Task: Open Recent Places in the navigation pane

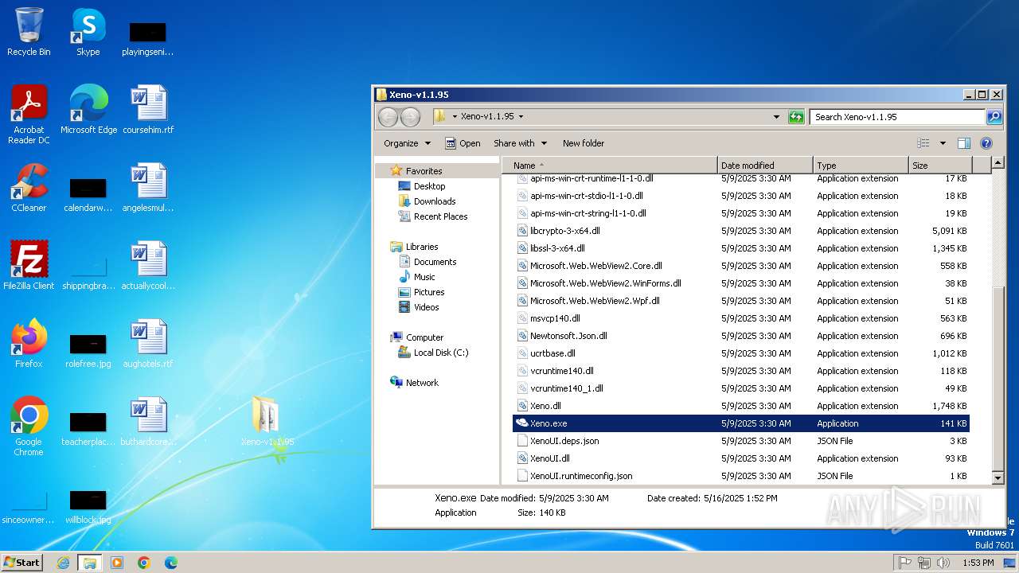Action: tap(440, 216)
